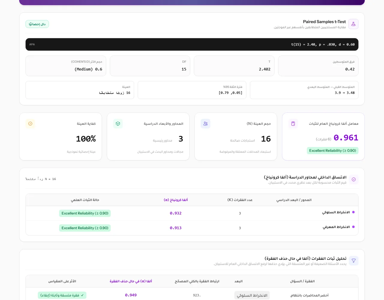Click the ألفا كرونباخ (α) column header
Screen dimensions: 384x300
click(176, 200)
